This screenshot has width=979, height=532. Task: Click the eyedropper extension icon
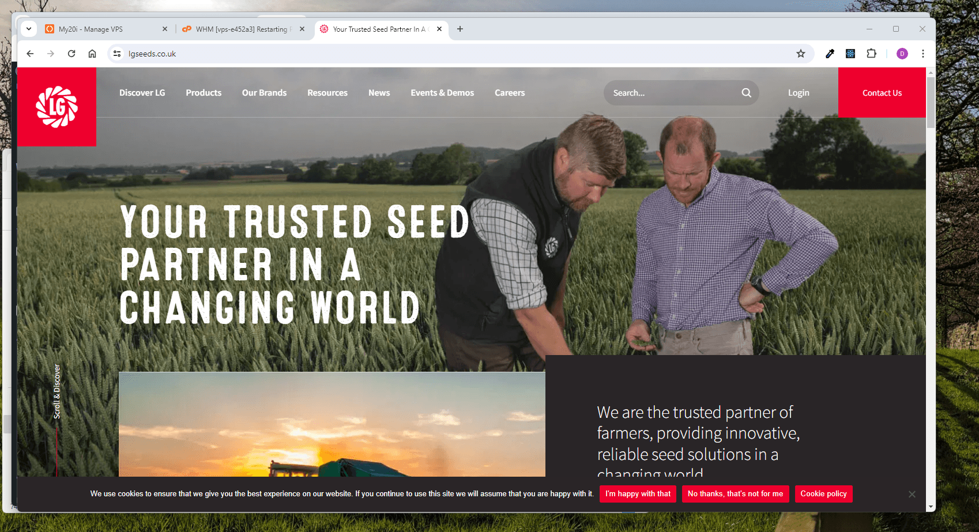[x=830, y=53]
